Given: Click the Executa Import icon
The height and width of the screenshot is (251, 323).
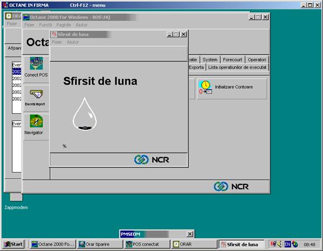Looking at the screenshot, I should 36,94.
